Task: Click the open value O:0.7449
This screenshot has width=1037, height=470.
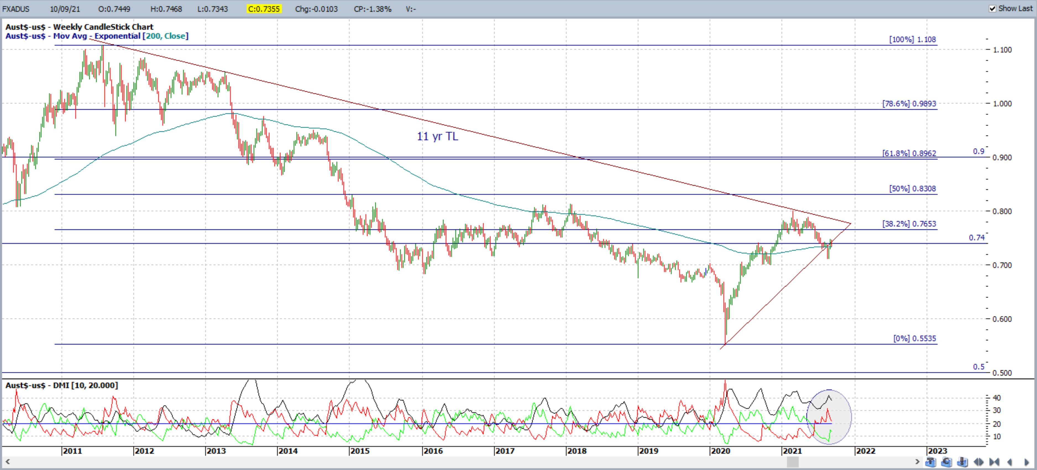Action: coord(114,9)
